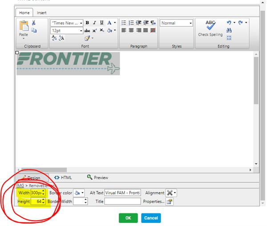Center align text
Viewport: 267px width, 226px height.
(131, 30)
